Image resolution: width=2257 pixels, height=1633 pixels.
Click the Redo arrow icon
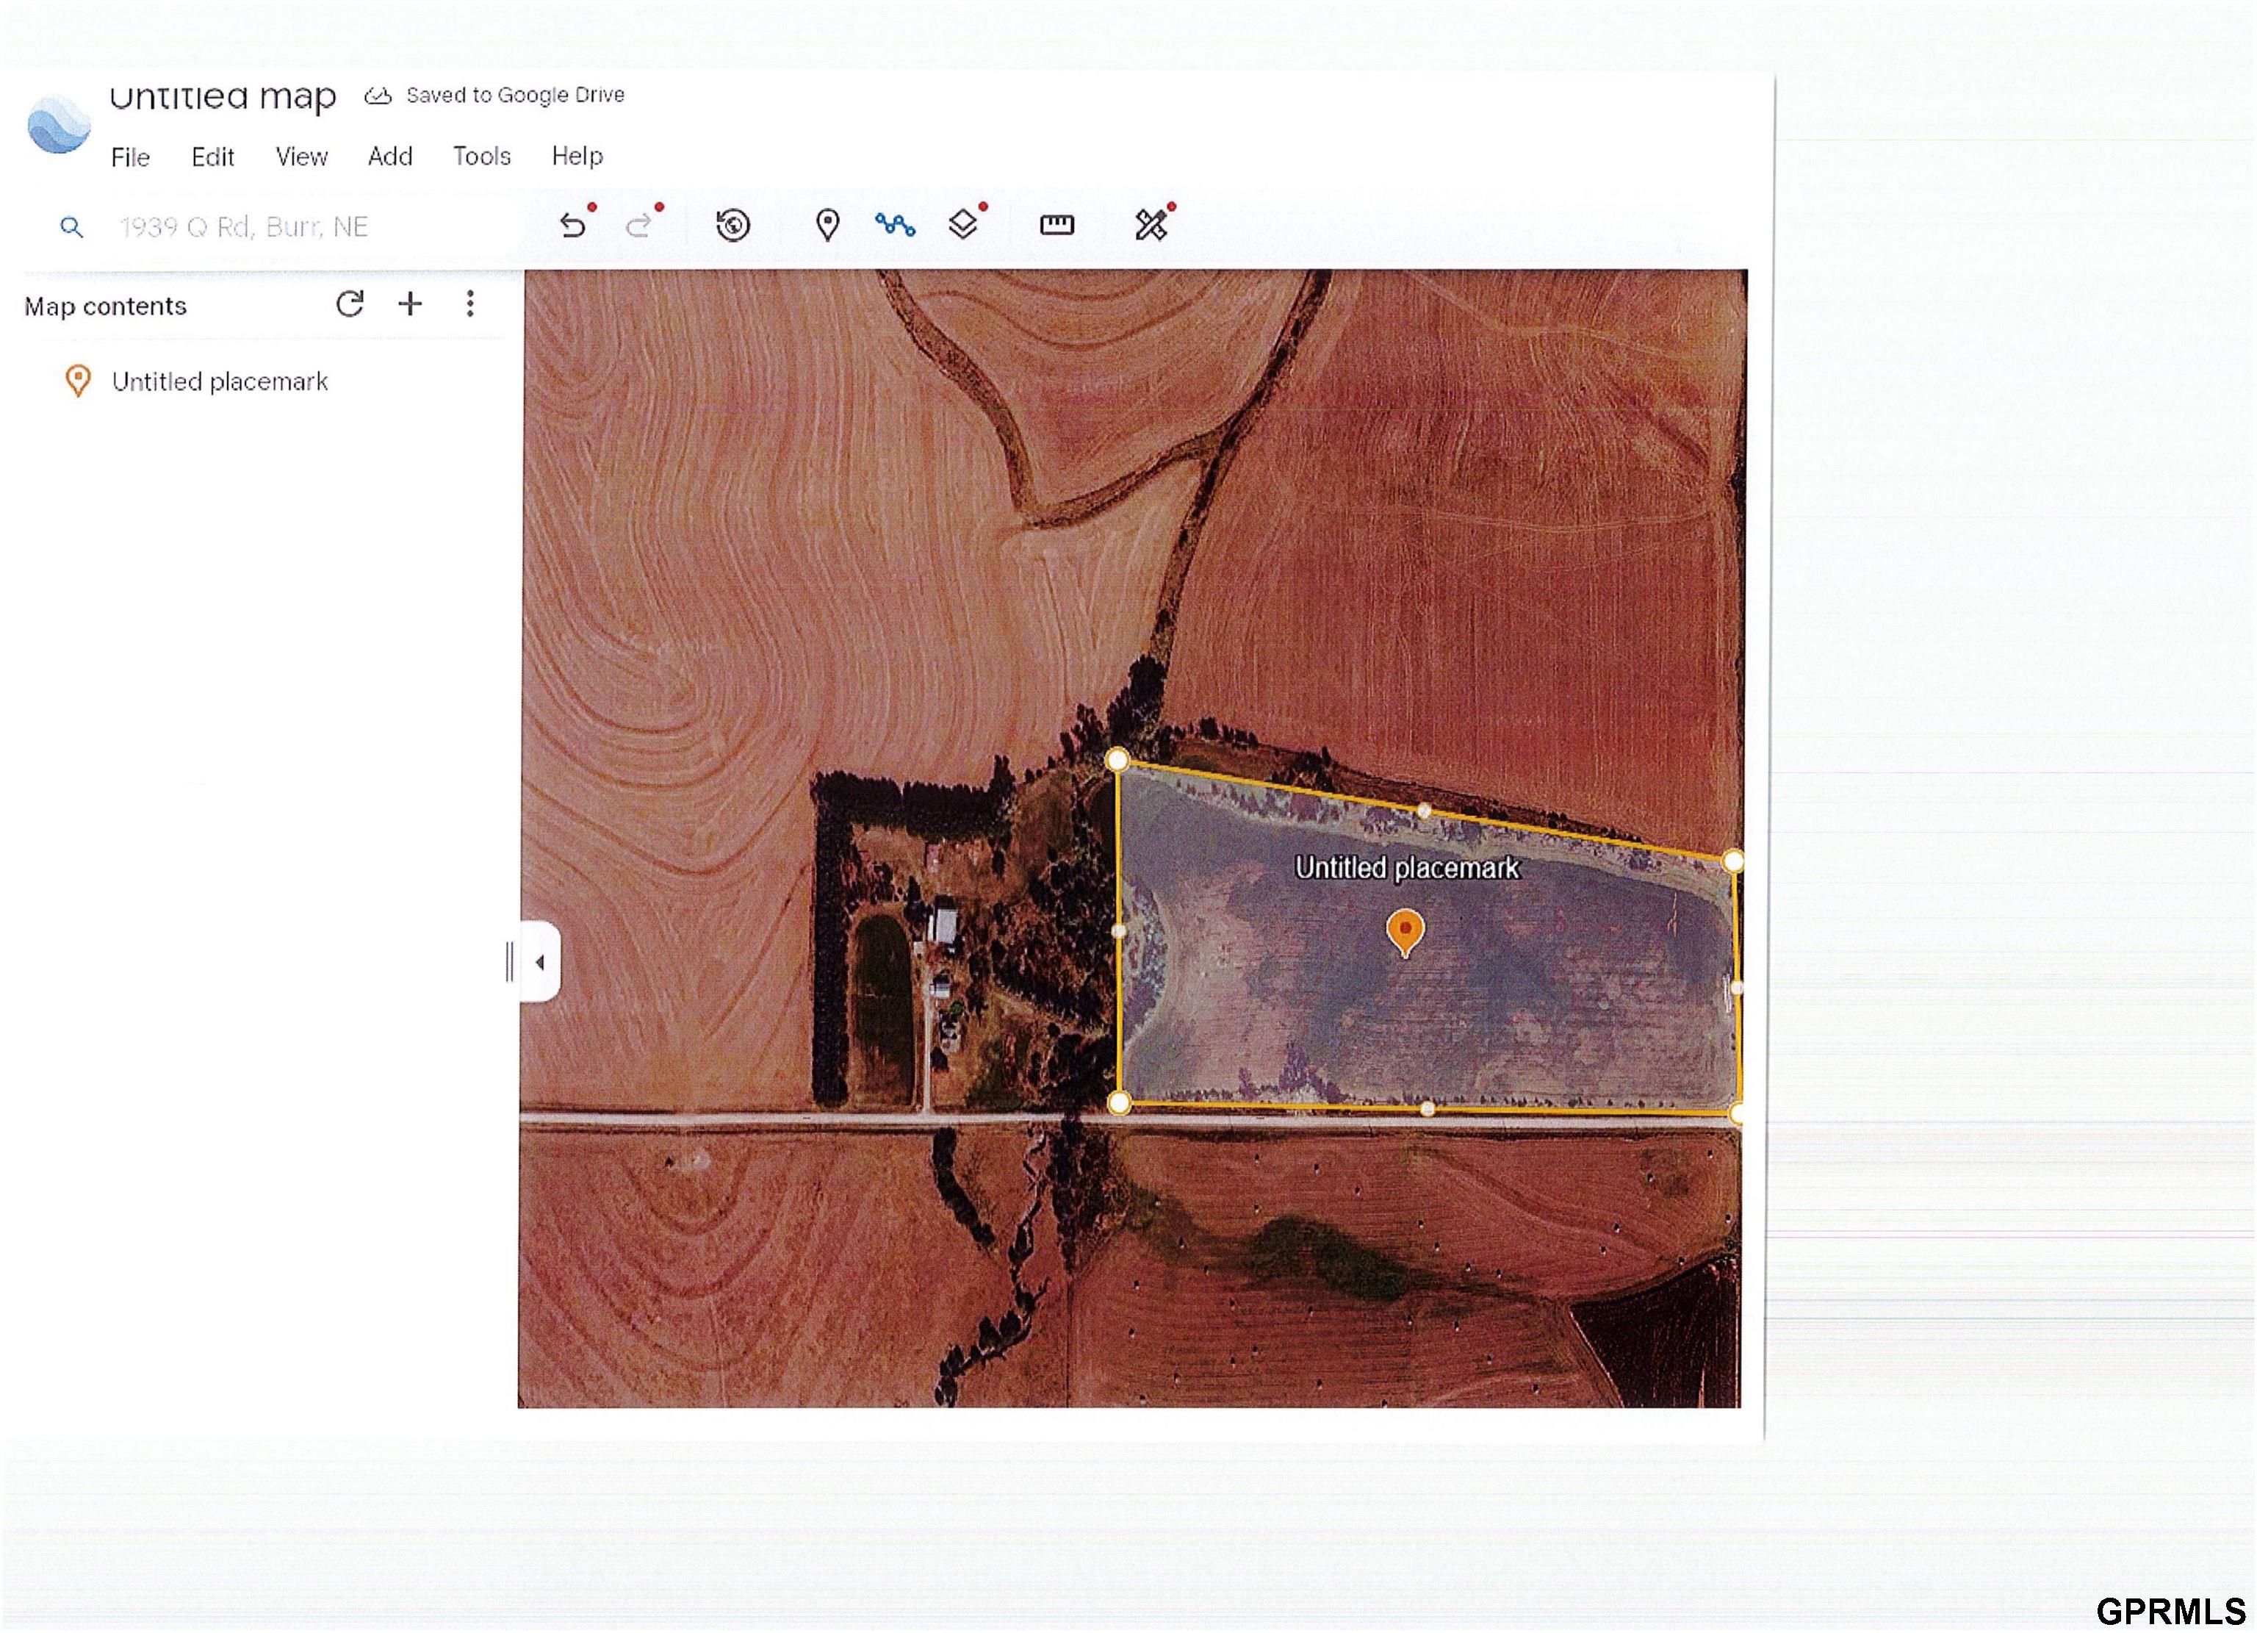[639, 225]
